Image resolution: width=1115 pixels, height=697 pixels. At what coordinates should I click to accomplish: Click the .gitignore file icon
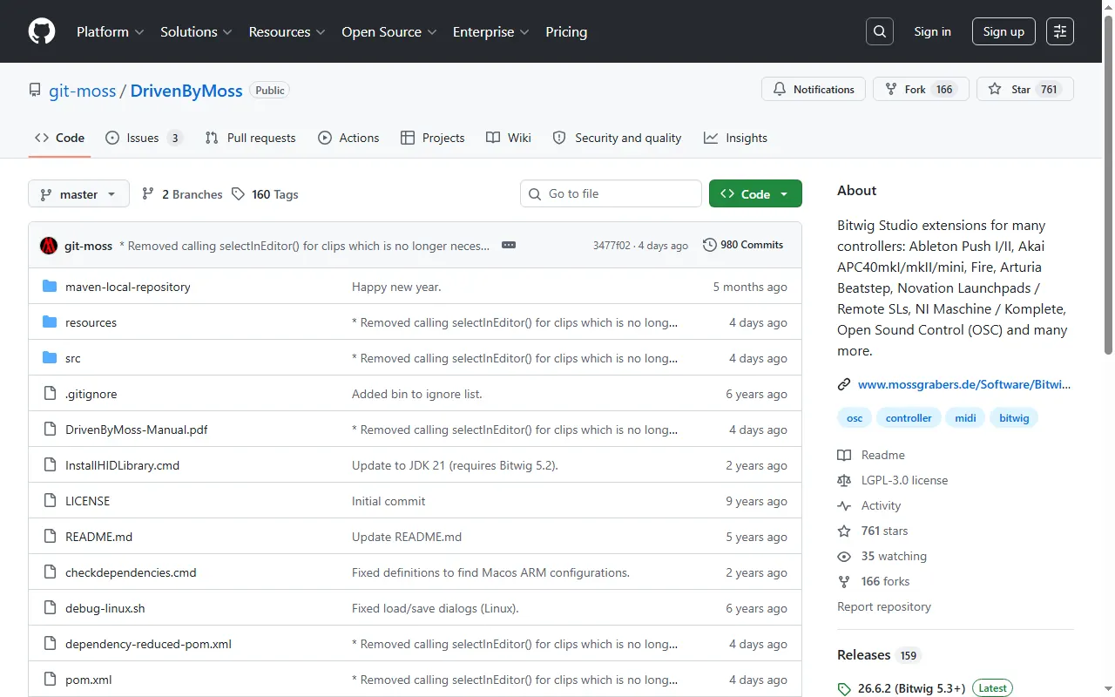tap(50, 394)
